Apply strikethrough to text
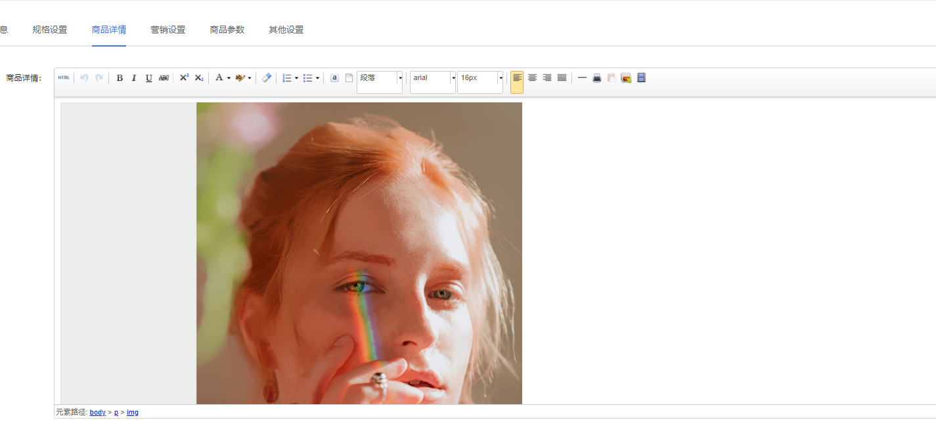 [x=164, y=78]
